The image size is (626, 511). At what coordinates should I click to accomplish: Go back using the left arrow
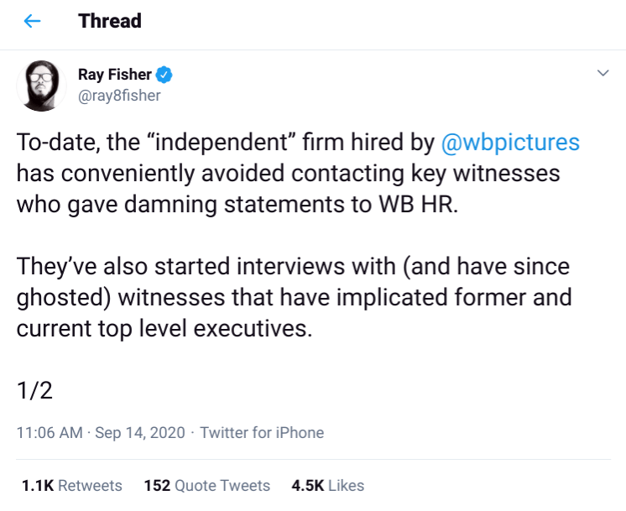33,22
